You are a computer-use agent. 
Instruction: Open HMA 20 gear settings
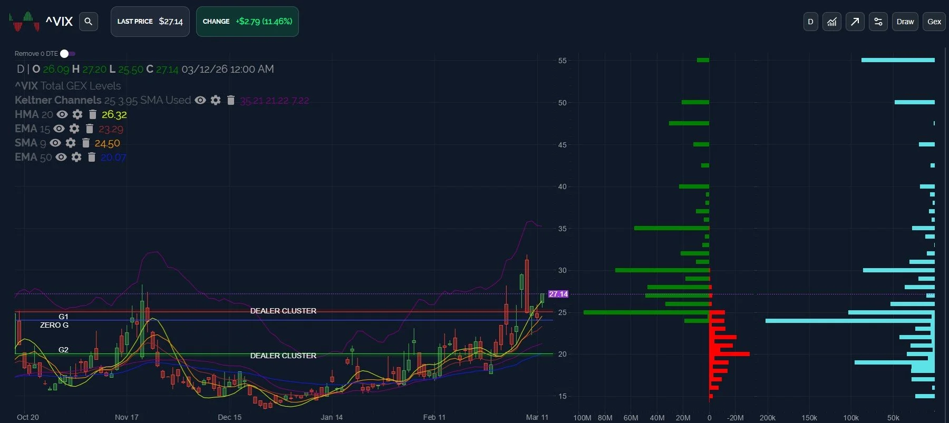[x=78, y=114]
